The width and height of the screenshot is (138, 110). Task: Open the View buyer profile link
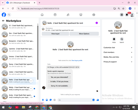pyautogui.click(x=77, y=61)
